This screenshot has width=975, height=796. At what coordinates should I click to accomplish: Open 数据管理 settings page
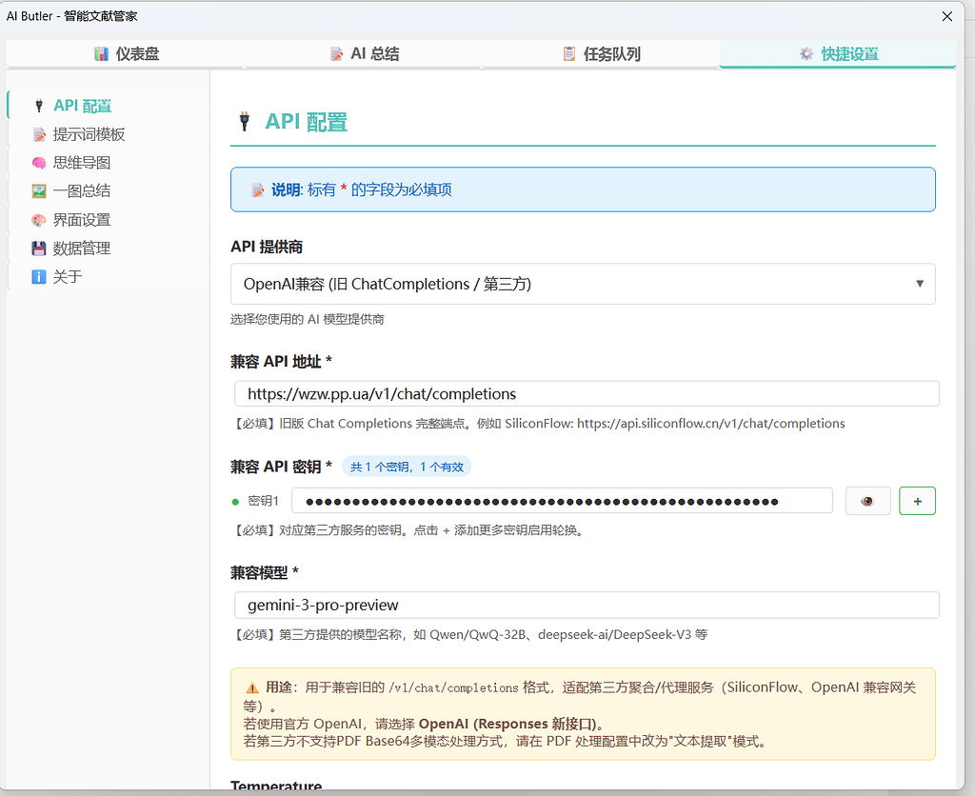coord(109,249)
